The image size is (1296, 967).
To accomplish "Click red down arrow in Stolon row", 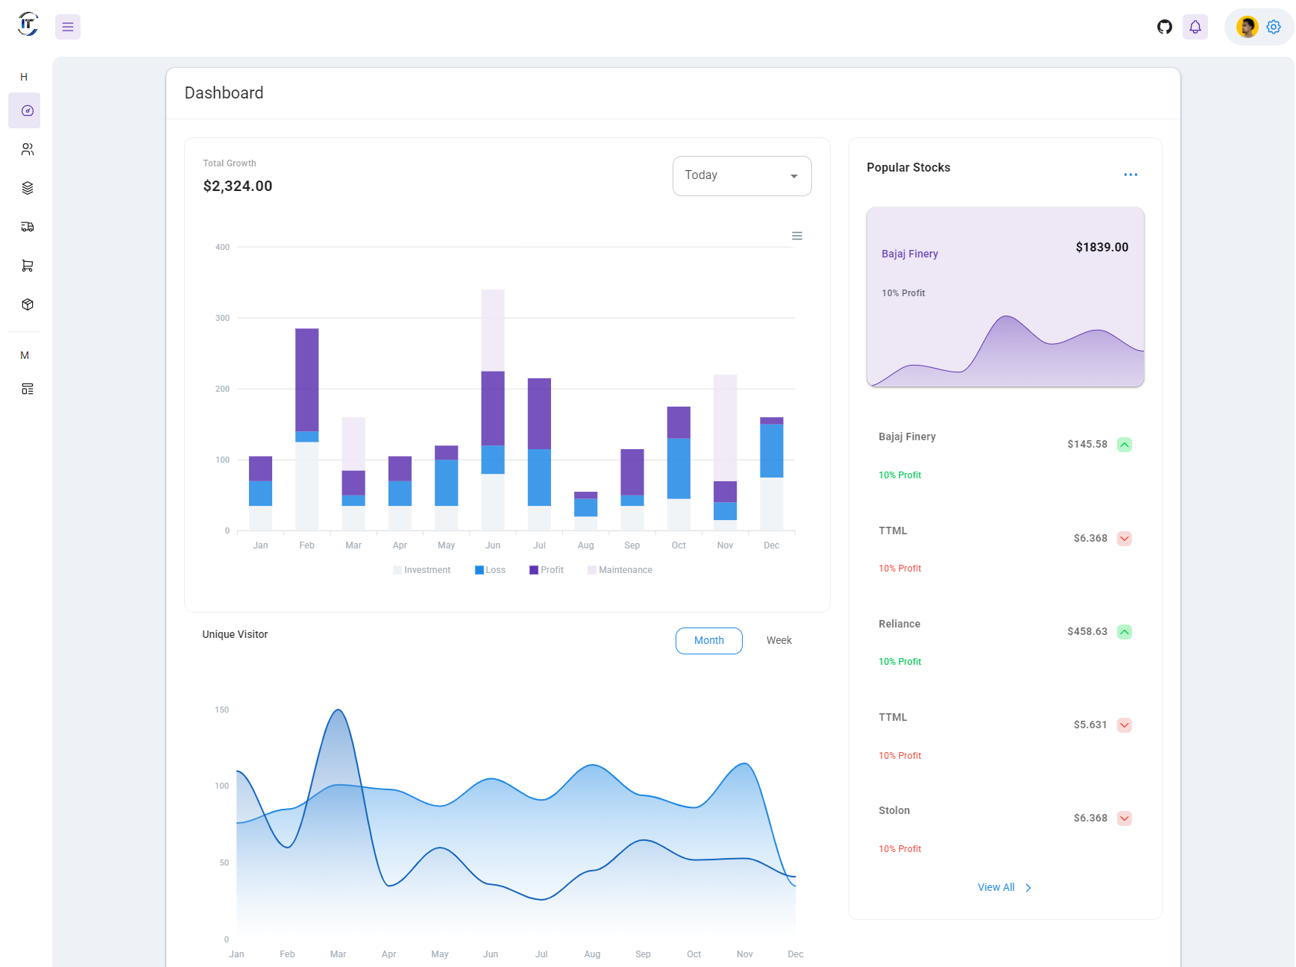I will coord(1124,819).
